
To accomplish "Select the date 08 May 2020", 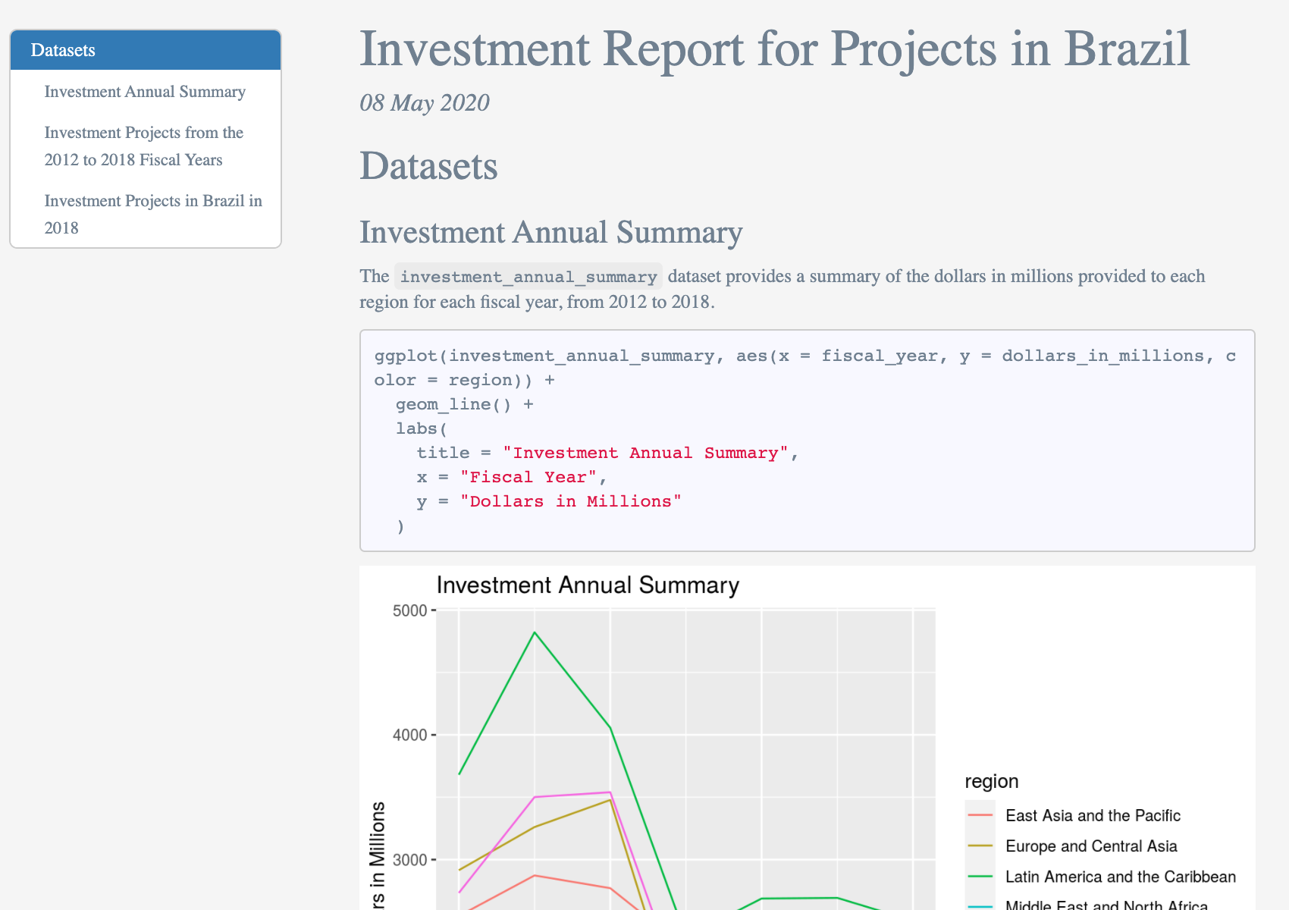I will (x=425, y=102).
